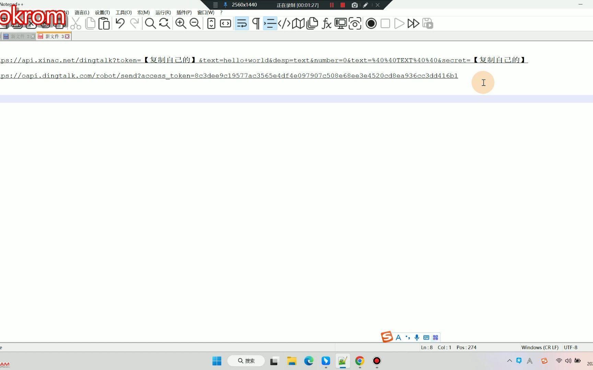This screenshot has width=593, height=370.
Task: Click the taskbar 搜索 search box
Action: (x=246, y=361)
